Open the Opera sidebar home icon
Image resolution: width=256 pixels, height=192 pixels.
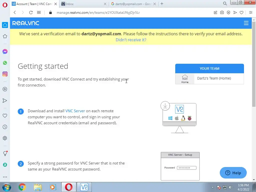(5, 25)
